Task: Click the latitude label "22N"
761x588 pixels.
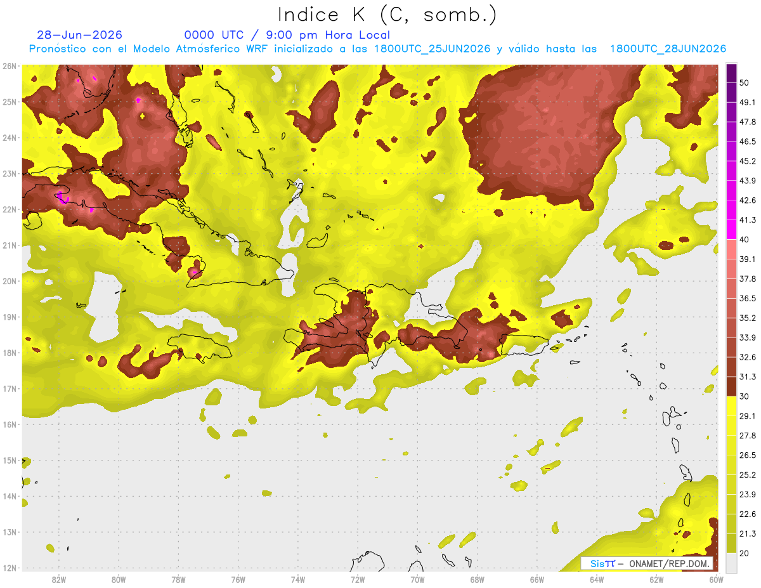Action: 10,209
